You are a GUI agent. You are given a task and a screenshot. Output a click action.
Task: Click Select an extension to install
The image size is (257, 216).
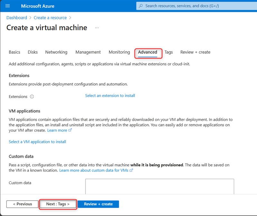click(110, 95)
